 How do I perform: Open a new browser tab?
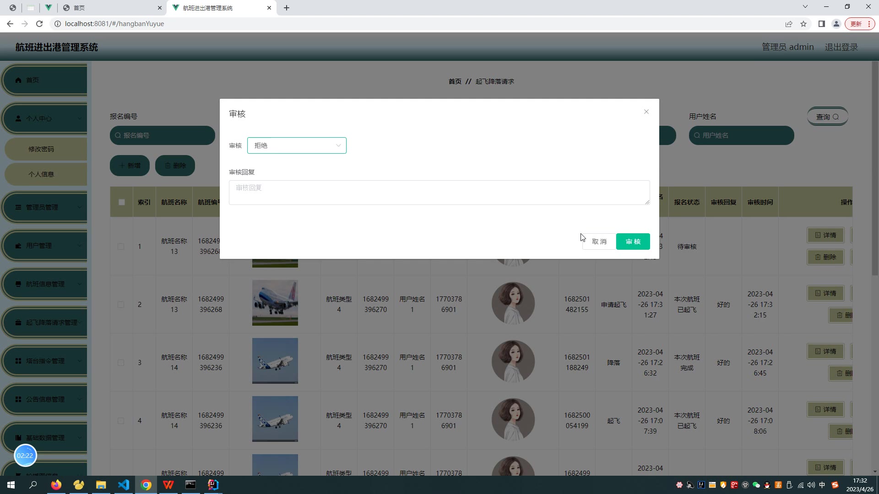point(287,8)
